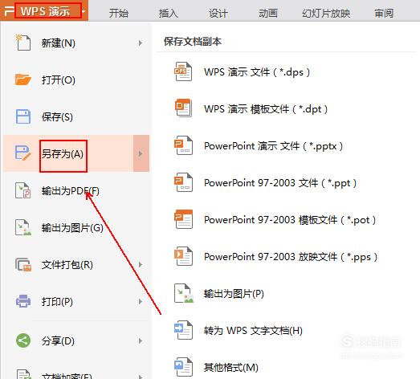
Task: Save as WPS 演示 文件 (*.dps)
Action: (257, 72)
